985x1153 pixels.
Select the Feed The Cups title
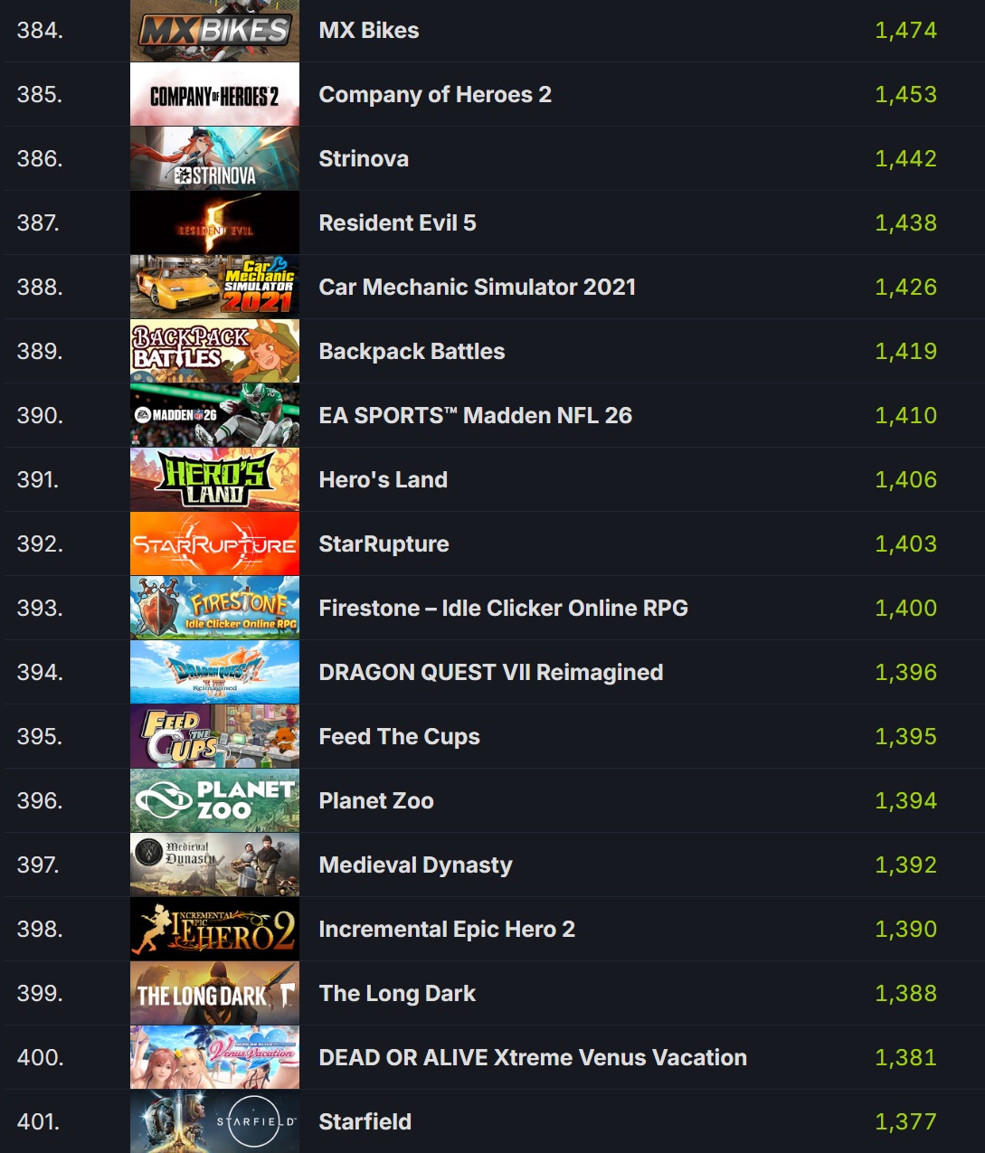pyautogui.click(x=399, y=737)
